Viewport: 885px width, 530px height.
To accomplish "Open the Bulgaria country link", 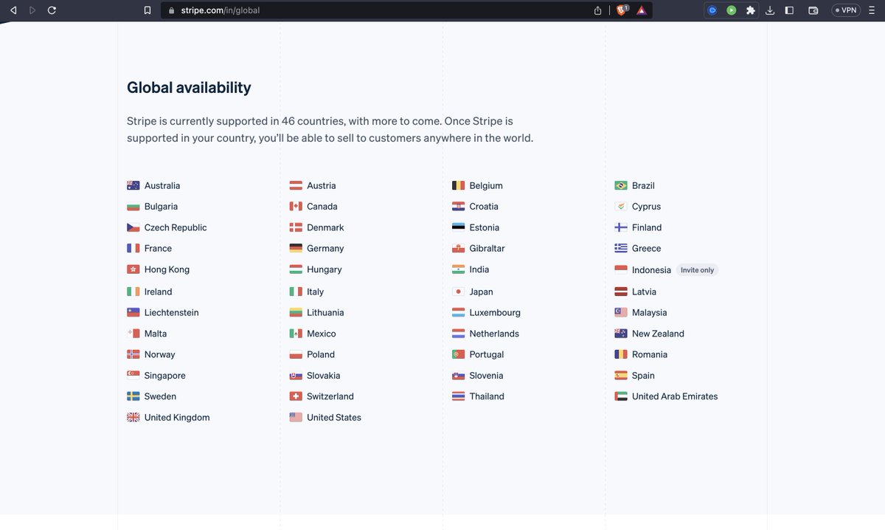I will [x=161, y=207].
